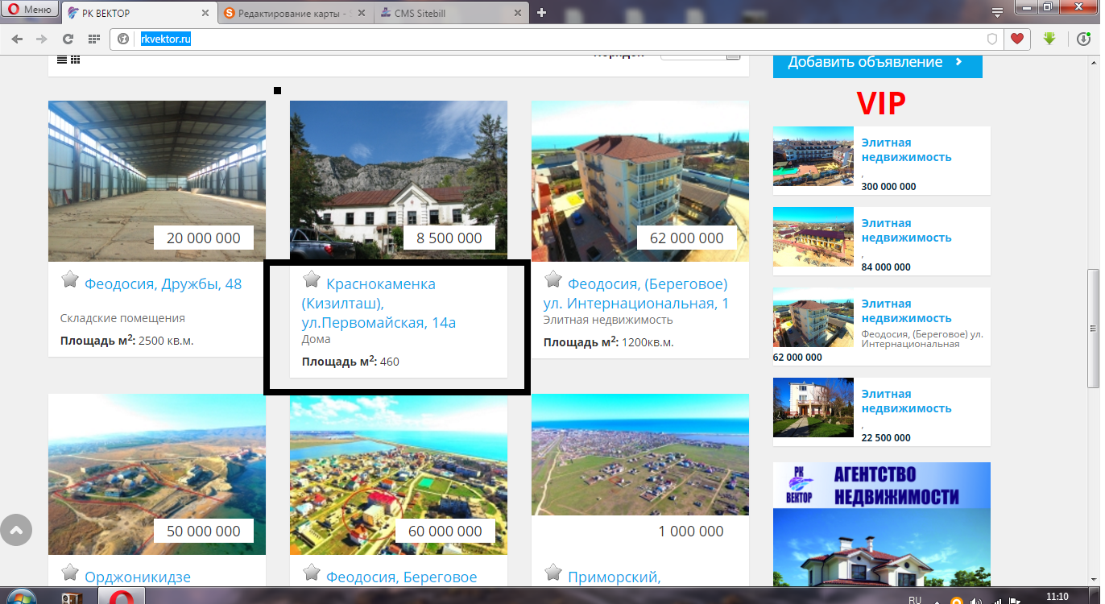Screen dimensions: 1105x604
Task: Switch listings to grid view
Action: click(76, 59)
